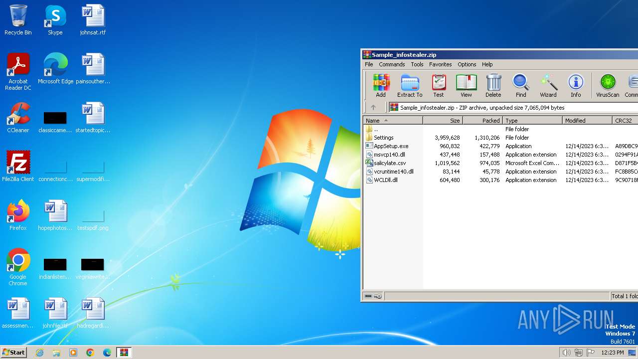The width and height of the screenshot is (638, 359).
Task: Click the Extract To toolbar icon
Action: 410,85
